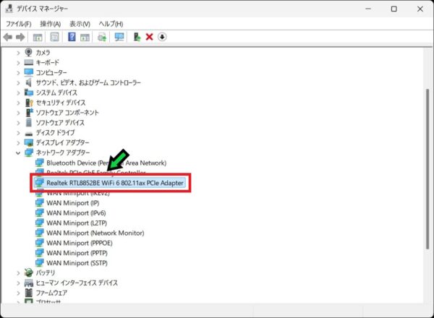
Task: Click the Forward arrow toolbar icon
Action: (20, 37)
